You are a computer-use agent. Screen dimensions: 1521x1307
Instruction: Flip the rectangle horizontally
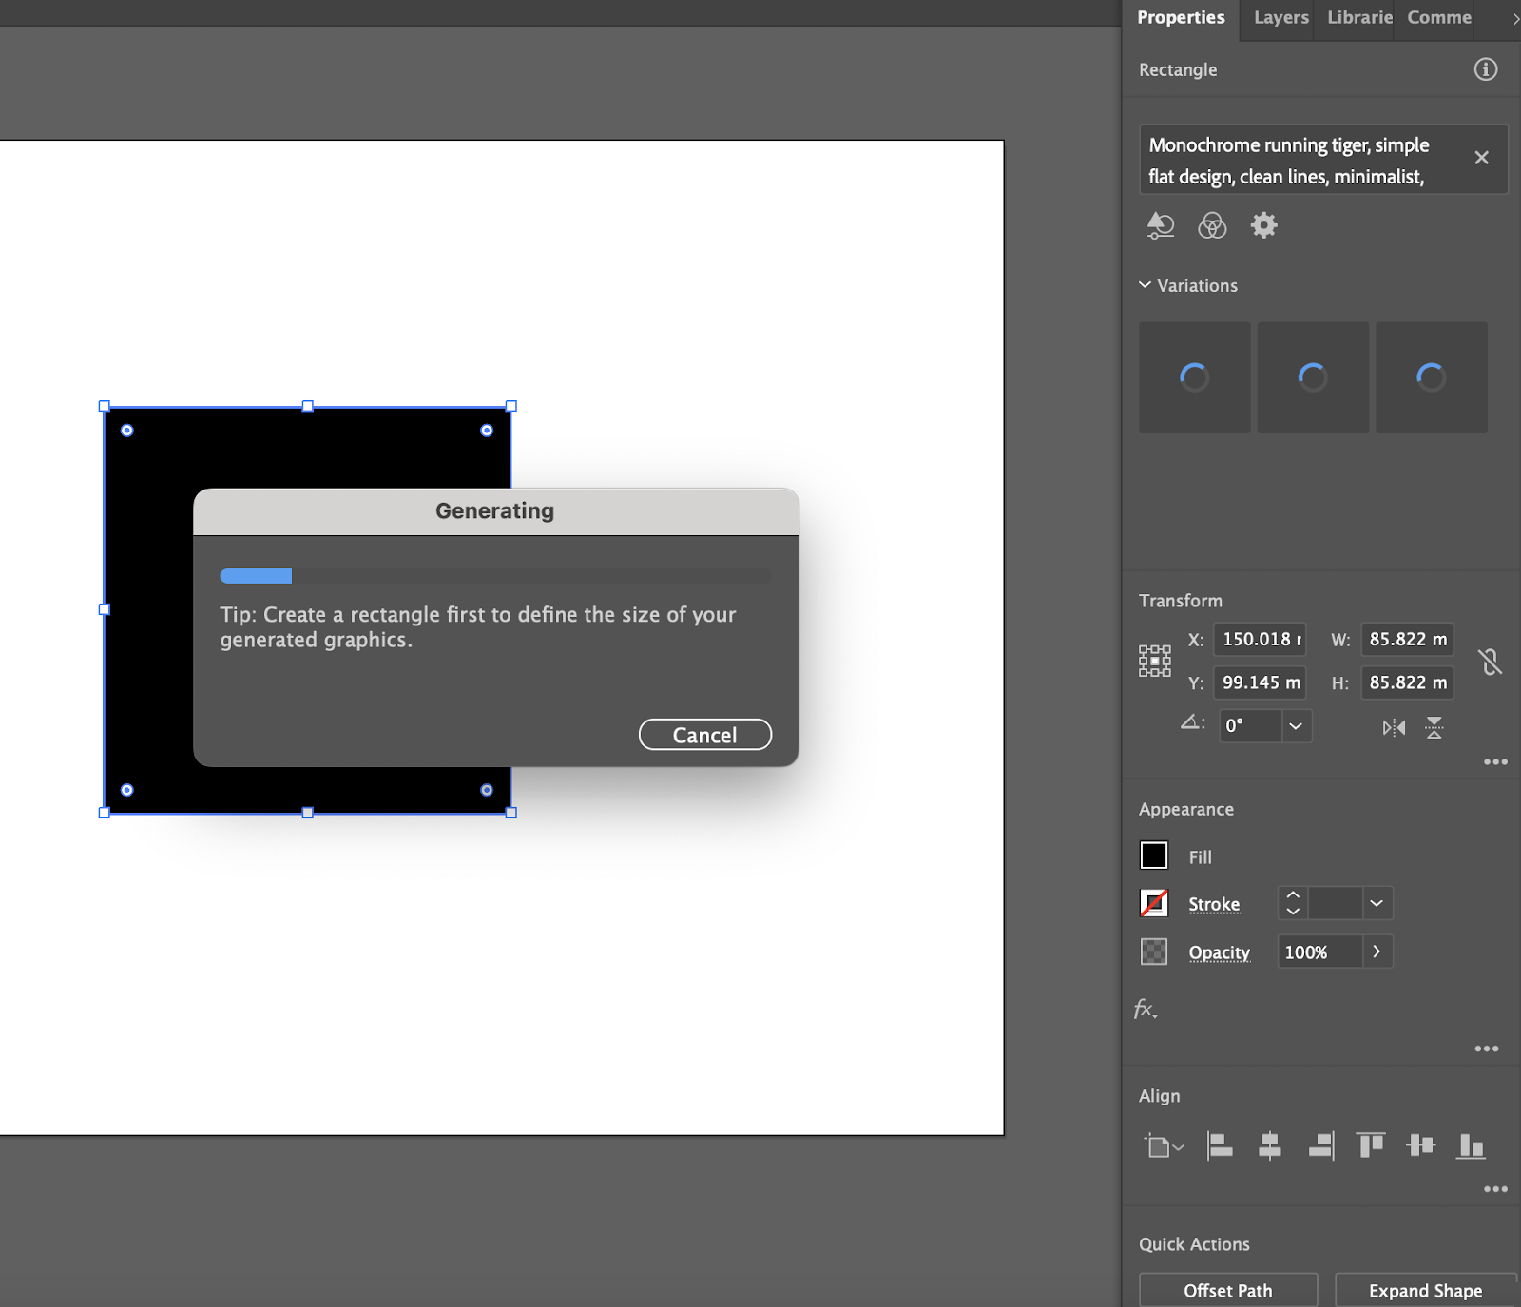pos(1394,728)
